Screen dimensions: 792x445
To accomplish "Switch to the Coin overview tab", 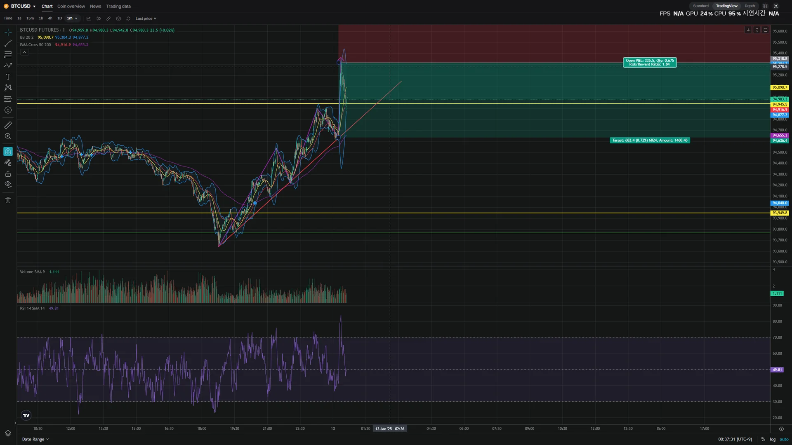I will tap(71, 6).
